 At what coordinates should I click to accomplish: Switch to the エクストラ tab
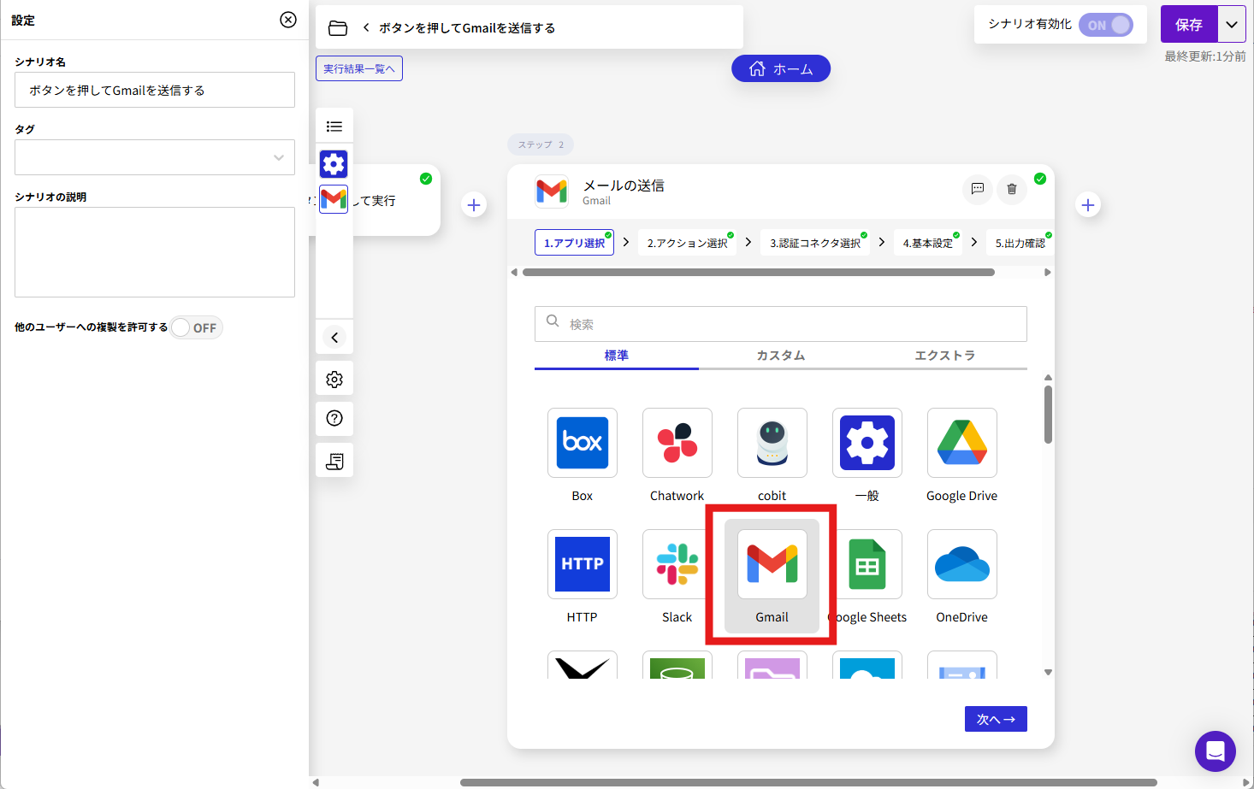point(945,356)
